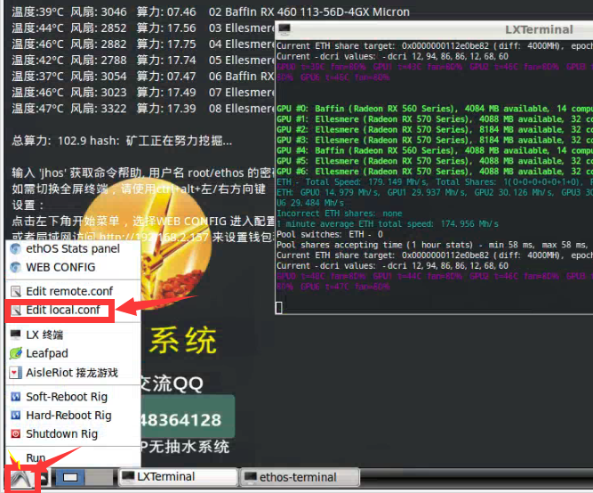Activate ethos-terminal taskbar button
The height and width of the screenshot is (493, 593).
pyautogui.click(x=300, y=477)
